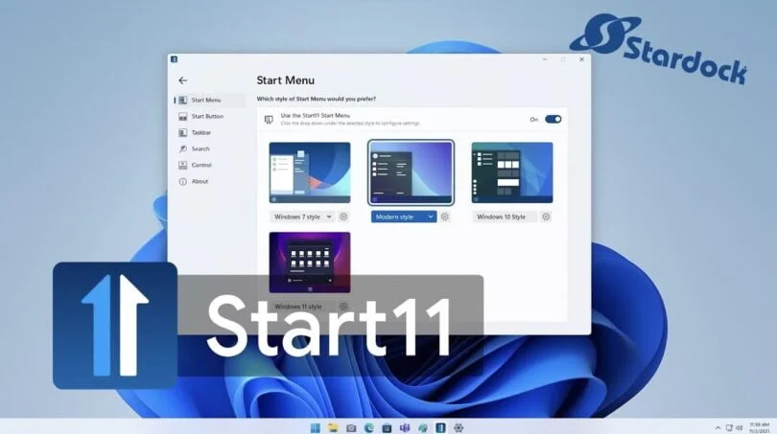Go back with the arrow icon
The height and width of the screenshot is (434, 777).
183,80
